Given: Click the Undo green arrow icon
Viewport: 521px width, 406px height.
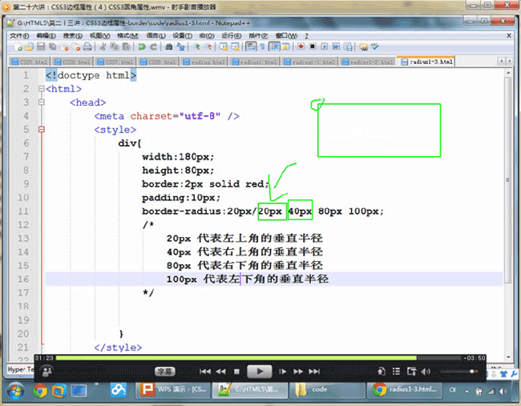Looking at the screenshot, I should pos(142,46).
